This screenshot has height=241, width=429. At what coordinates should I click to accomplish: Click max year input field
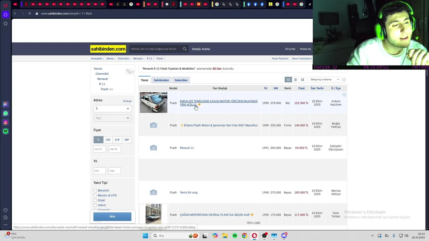(x=115, y=171)
